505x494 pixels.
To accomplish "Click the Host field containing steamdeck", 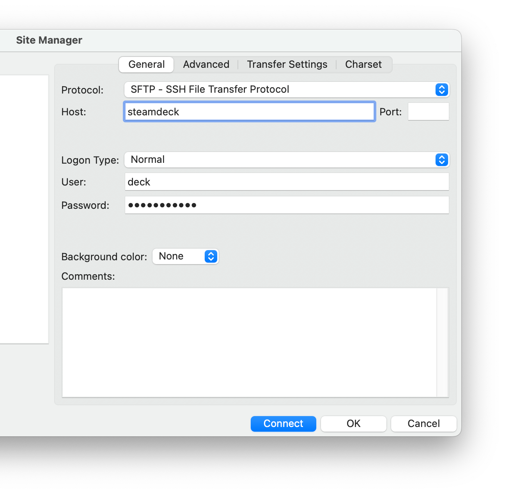I will [x=250, y=112].
